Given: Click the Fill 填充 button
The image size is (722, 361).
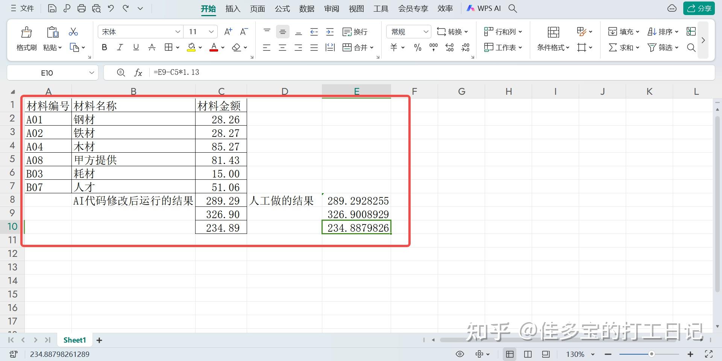Looking at the screenshot, I should tap(624, 32).
